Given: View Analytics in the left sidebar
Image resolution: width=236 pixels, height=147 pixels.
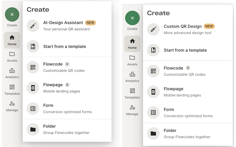Looking at the screenshot, I should (12, 73).
